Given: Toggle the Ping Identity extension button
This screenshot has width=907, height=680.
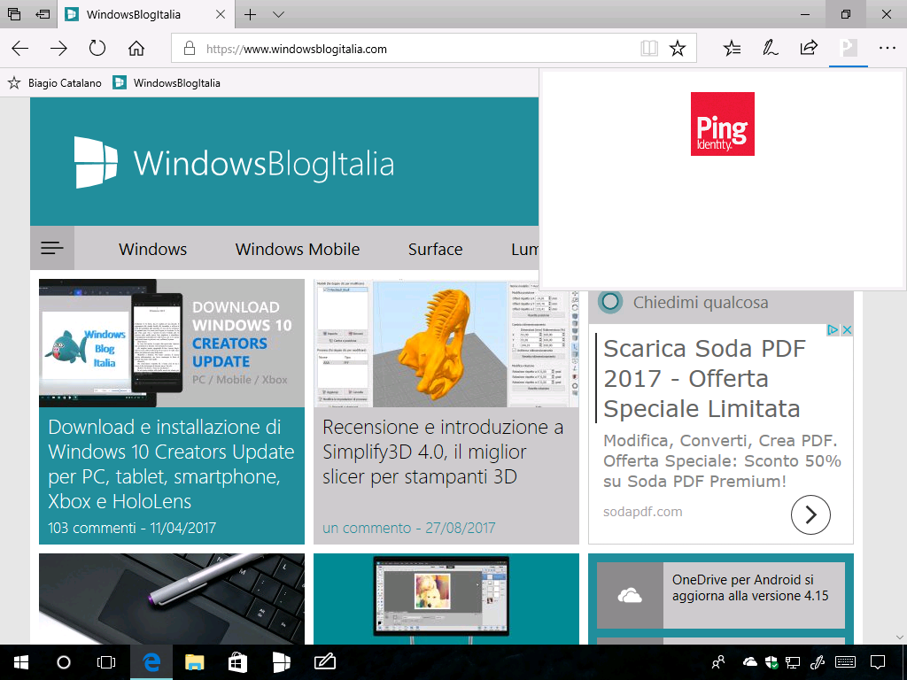Looking at the screenshot, I should click(848, 48).
